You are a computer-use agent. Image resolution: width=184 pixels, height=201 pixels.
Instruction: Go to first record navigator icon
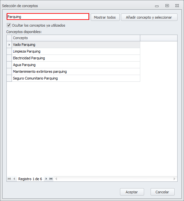(x=9, y=179)
